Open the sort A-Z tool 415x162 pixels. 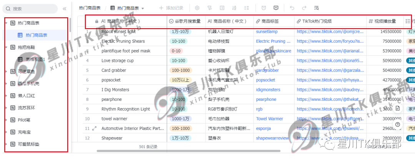(234, 8)
